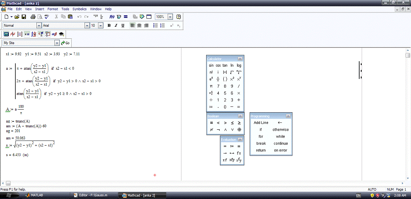The height and width of the screenshot is (199, 411).
Task: Click the sin button in Calculator palette
Action: [x=211, y=65]
